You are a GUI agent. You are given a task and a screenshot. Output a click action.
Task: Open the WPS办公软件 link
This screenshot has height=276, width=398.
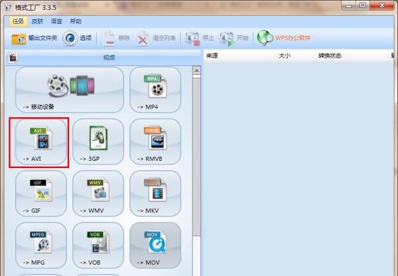point(284,38)
